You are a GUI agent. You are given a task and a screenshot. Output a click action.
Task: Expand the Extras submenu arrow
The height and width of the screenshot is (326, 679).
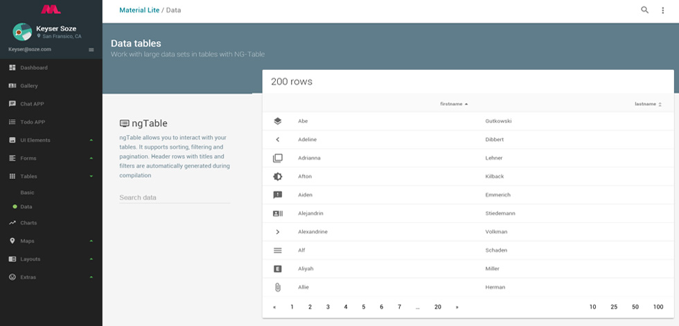click(x=91, y=277)
